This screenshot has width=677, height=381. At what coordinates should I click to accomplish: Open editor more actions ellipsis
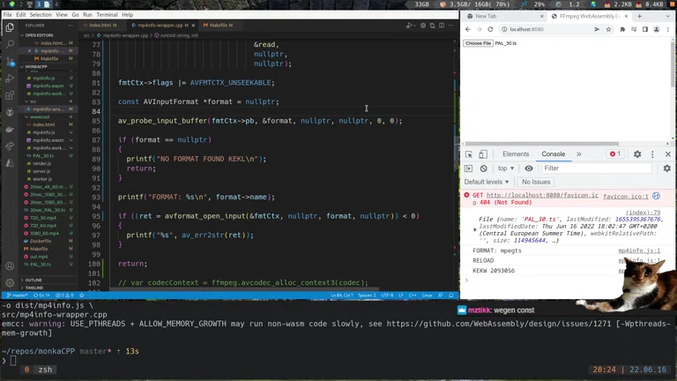(x=450, y=26)
